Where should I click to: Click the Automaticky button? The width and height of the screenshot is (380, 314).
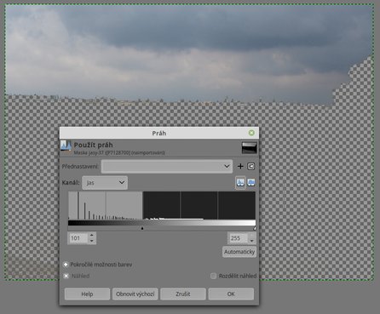[x=239, y=252]
